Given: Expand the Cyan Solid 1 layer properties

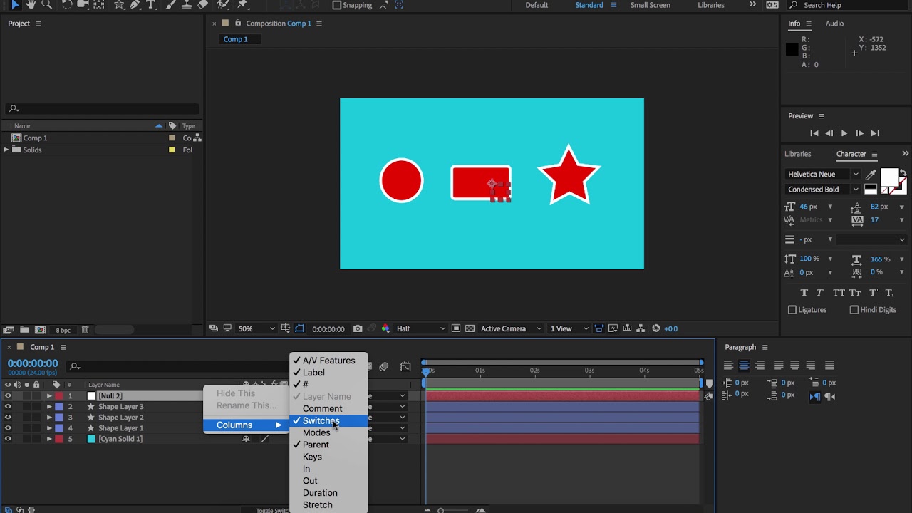Looking at the screenshot, I should (49, 439).
